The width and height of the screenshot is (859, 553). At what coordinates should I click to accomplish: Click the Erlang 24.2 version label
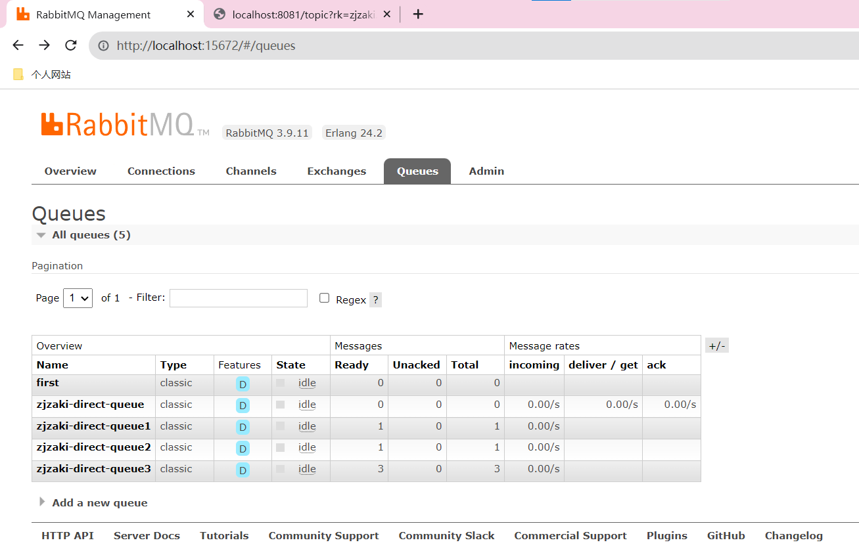point(354,133)
